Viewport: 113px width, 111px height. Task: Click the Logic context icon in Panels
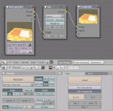click(x=24, y=68)
